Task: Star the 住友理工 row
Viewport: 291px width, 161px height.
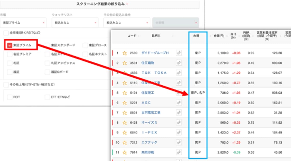Action: tap(125, 93)
